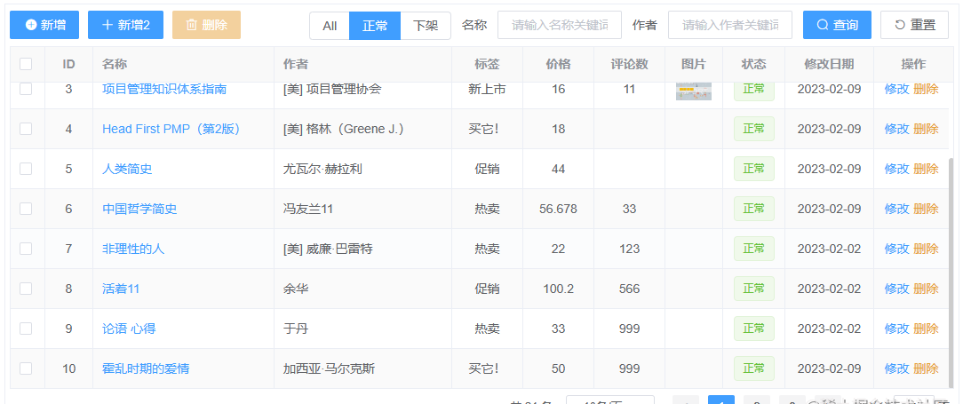Select the All filter tab
The image size is (963, 404).
pos(330,26)
